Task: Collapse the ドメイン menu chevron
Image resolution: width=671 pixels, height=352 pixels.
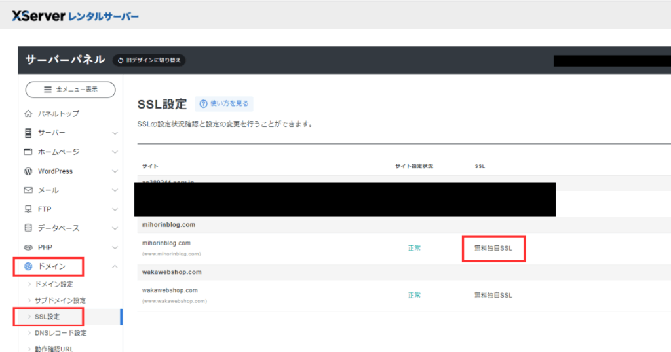Action: (115, 267)
